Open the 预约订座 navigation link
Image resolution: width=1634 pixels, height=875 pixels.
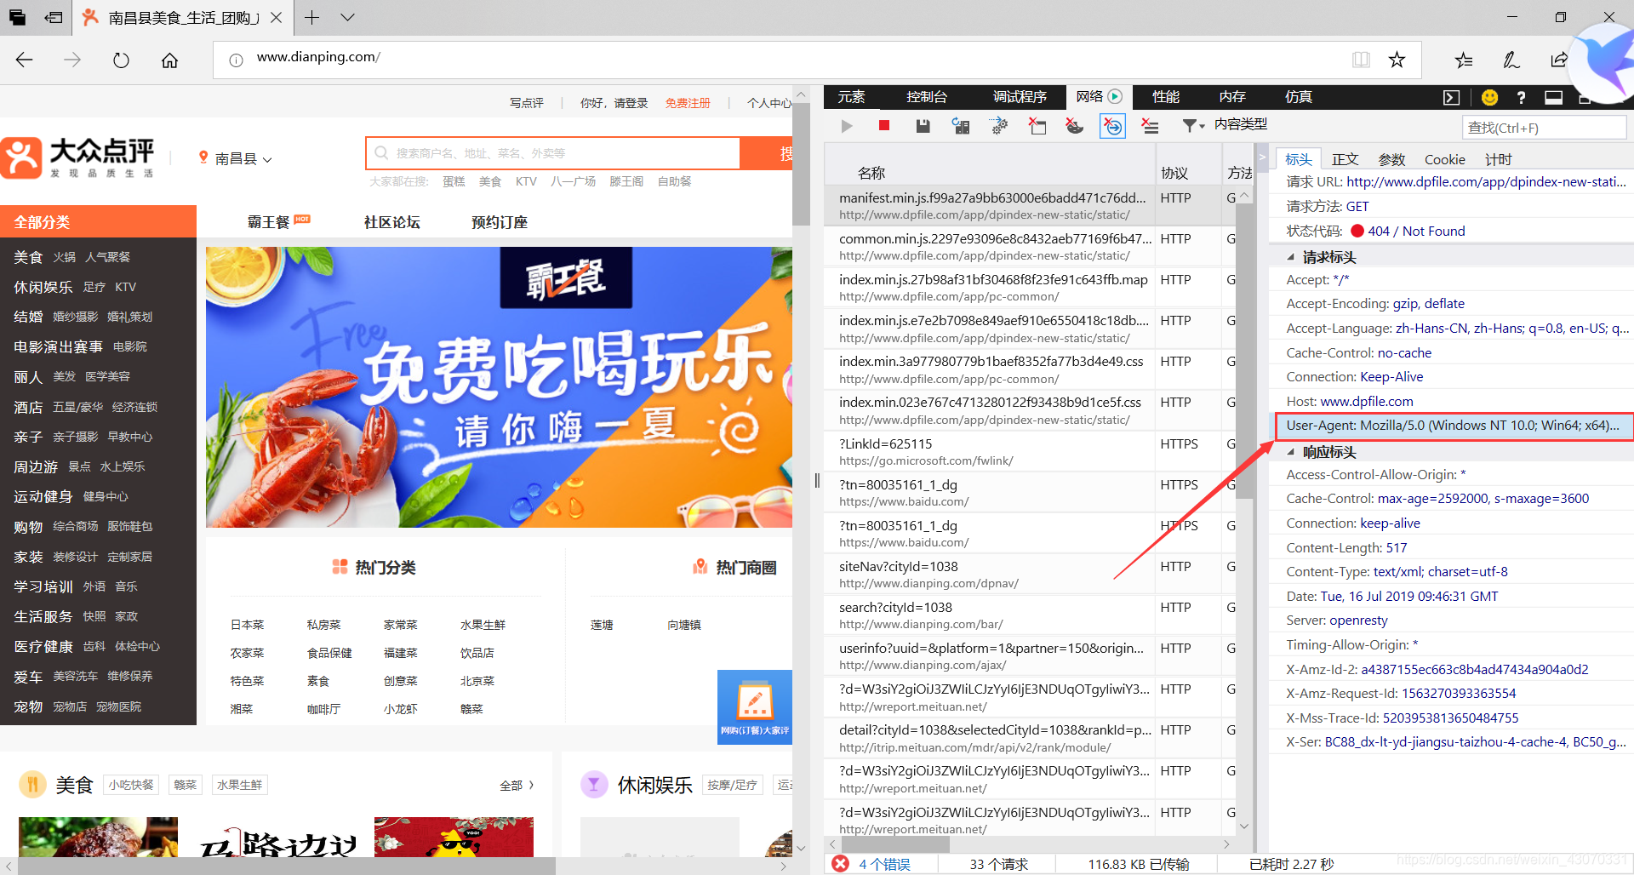point(500,222)
